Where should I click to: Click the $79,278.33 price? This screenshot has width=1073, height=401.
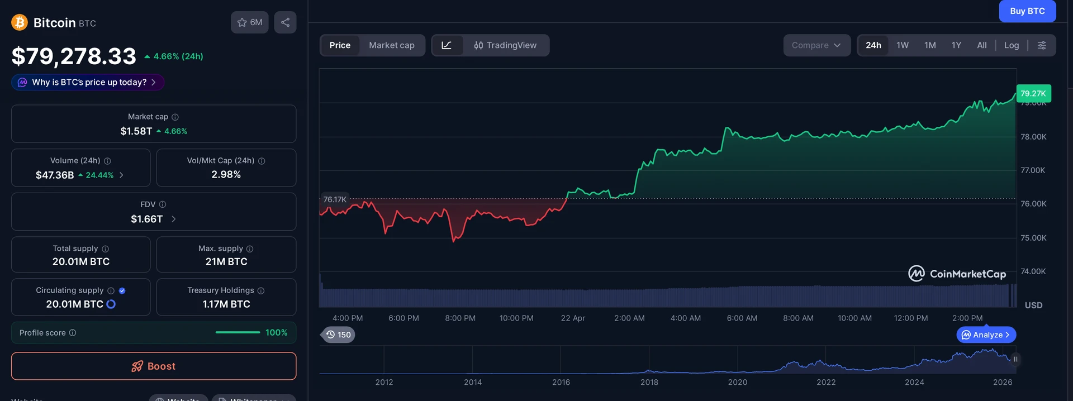point(74,56)
